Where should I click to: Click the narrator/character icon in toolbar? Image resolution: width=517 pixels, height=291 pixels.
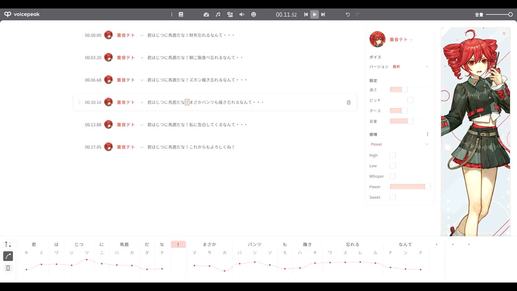pos(230,15)
